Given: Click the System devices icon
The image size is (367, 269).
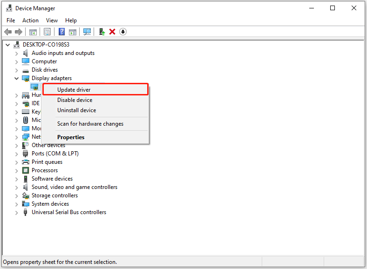Looking at the screenshot, I should point(26,204).
